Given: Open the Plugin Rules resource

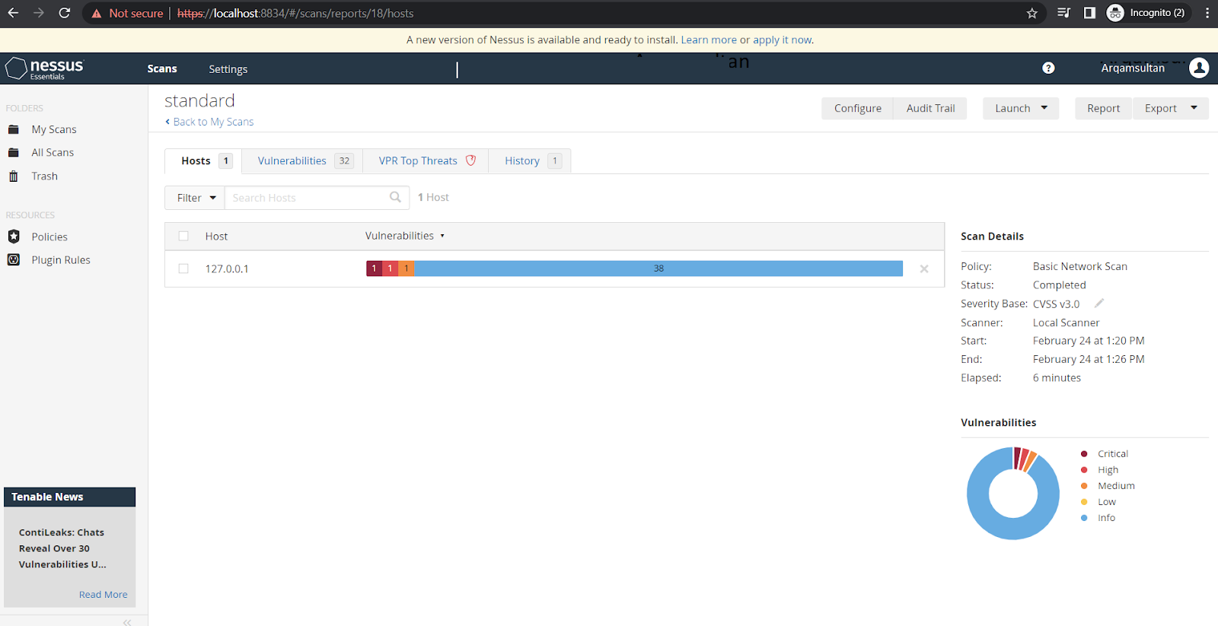Looking at the screenshot, I should tap(61, 260).
